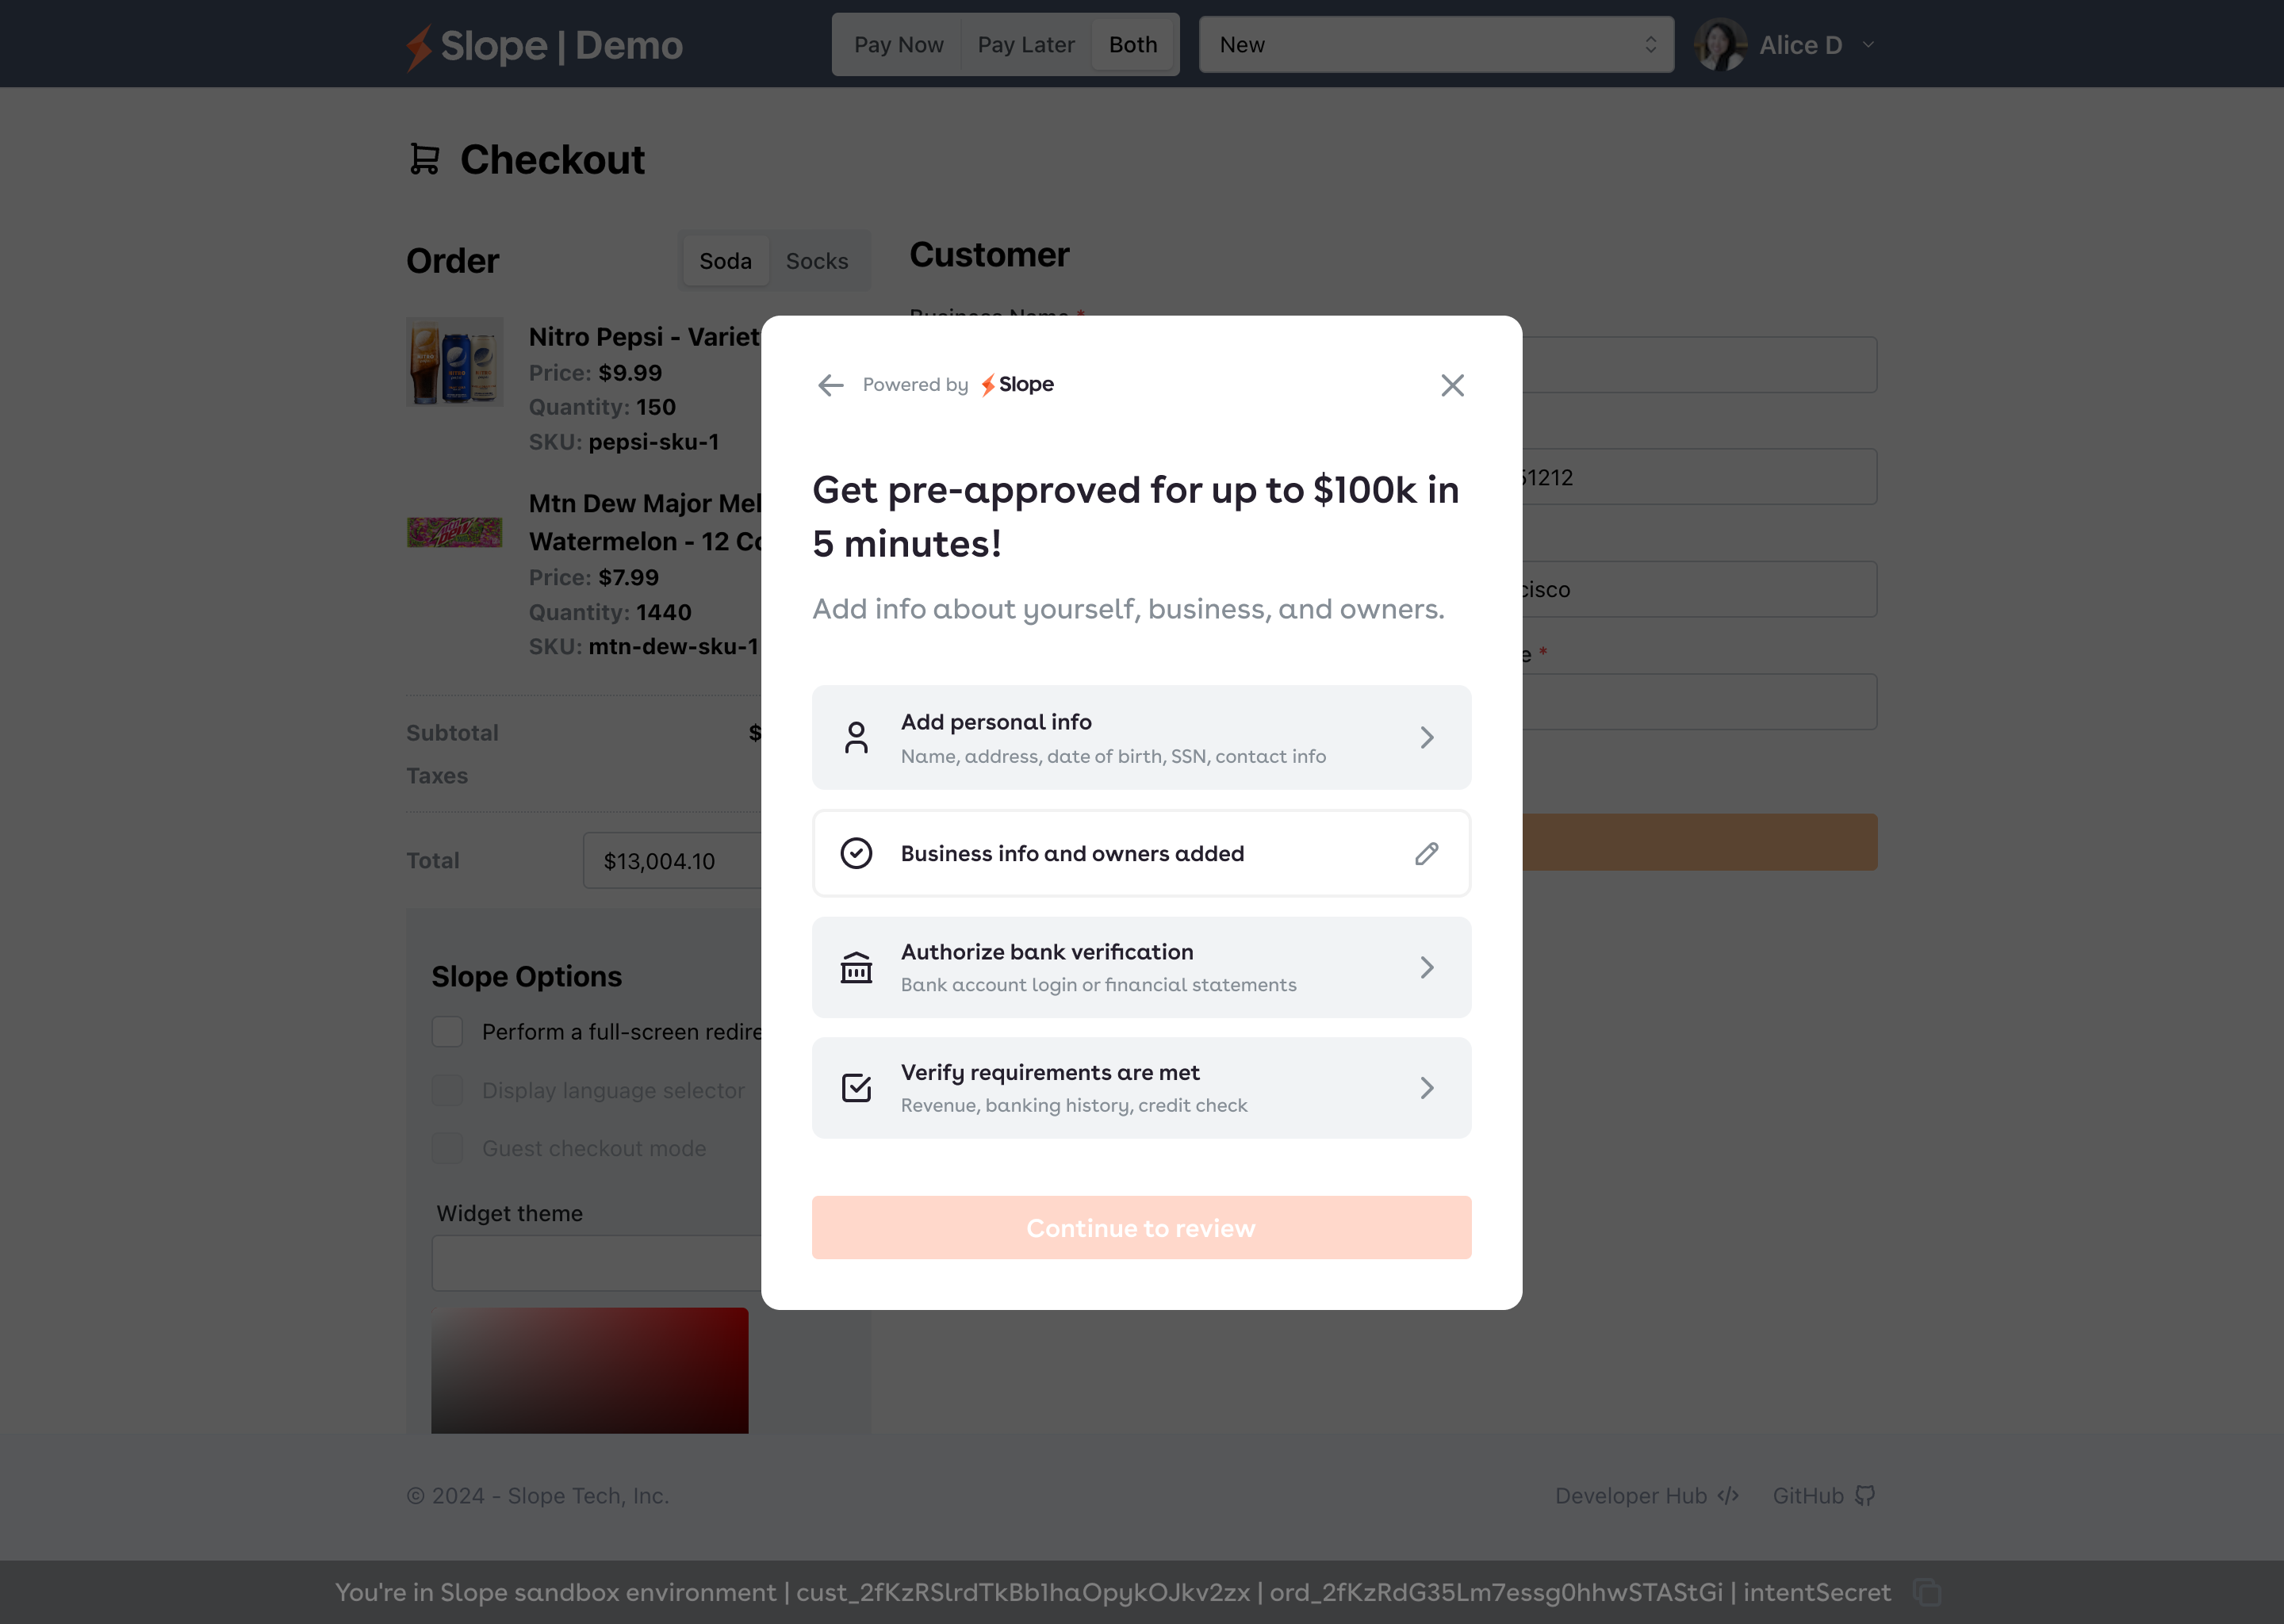Close the Slope pre-approval modal
Image resolution: width=2284 pixels, height=1624 pixels.
pos(1452,385)
